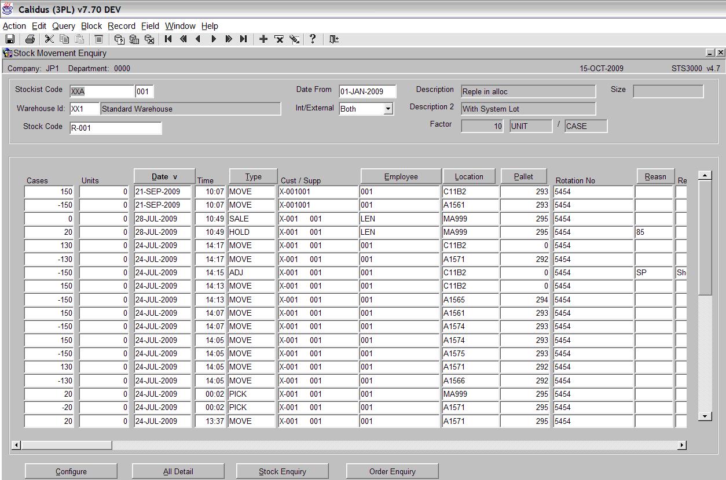Click the Stockist Code field containing XXA
726x480 pixels.
(102, 91)
